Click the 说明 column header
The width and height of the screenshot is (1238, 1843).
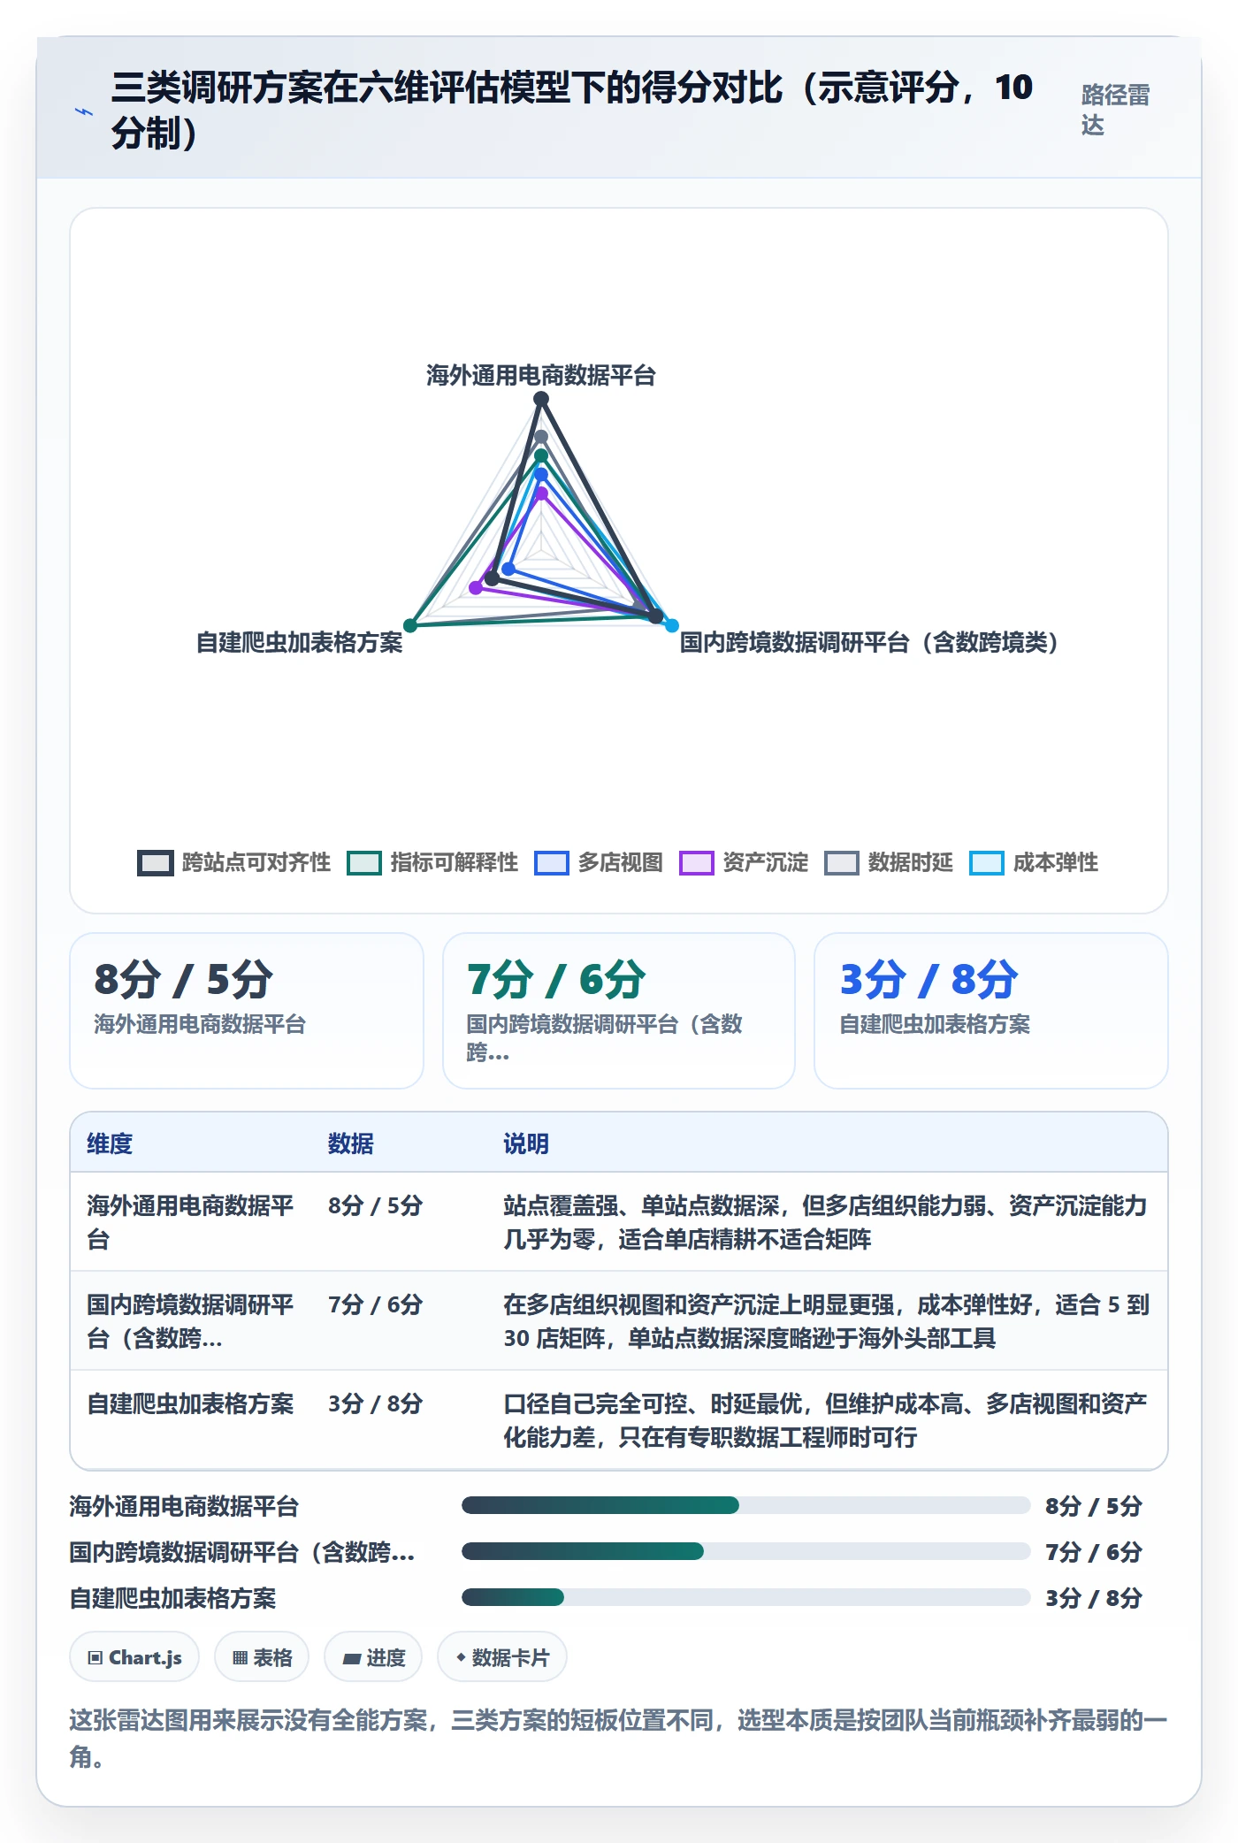pos(526,1143)
